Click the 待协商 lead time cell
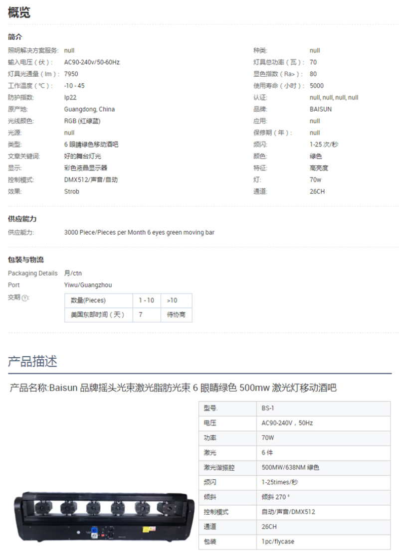This screenshot has height=559, width=399. tap(176, 315)
